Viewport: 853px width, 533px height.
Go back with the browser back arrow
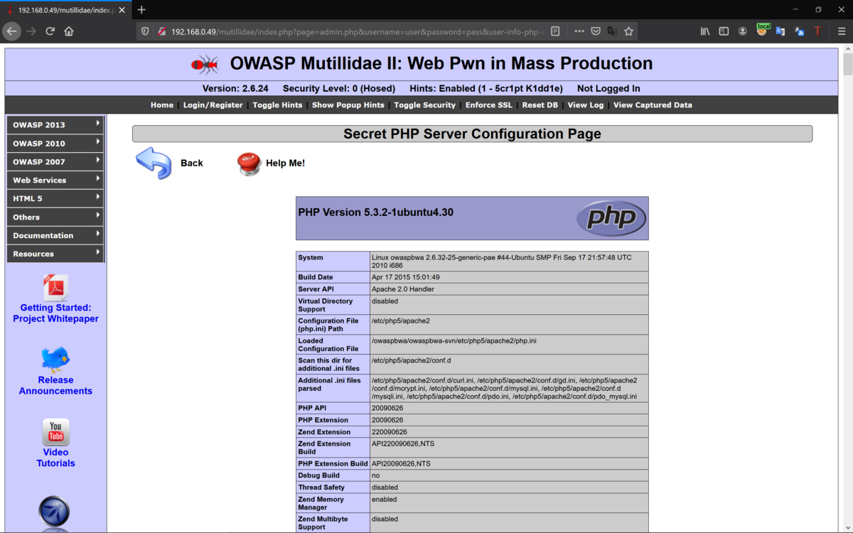coord(11,31)
